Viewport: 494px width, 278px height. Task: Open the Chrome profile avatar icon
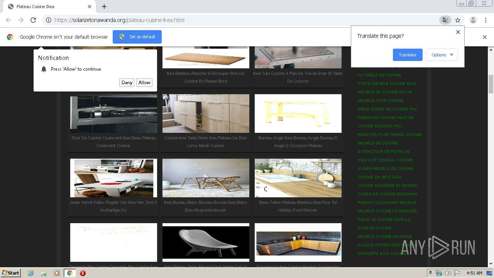click(x=473, y=20)
